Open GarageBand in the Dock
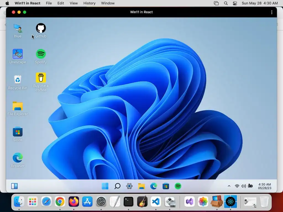The width and height of the screenshot is (283, 212). pyautogui.click(x=142, y=201)
